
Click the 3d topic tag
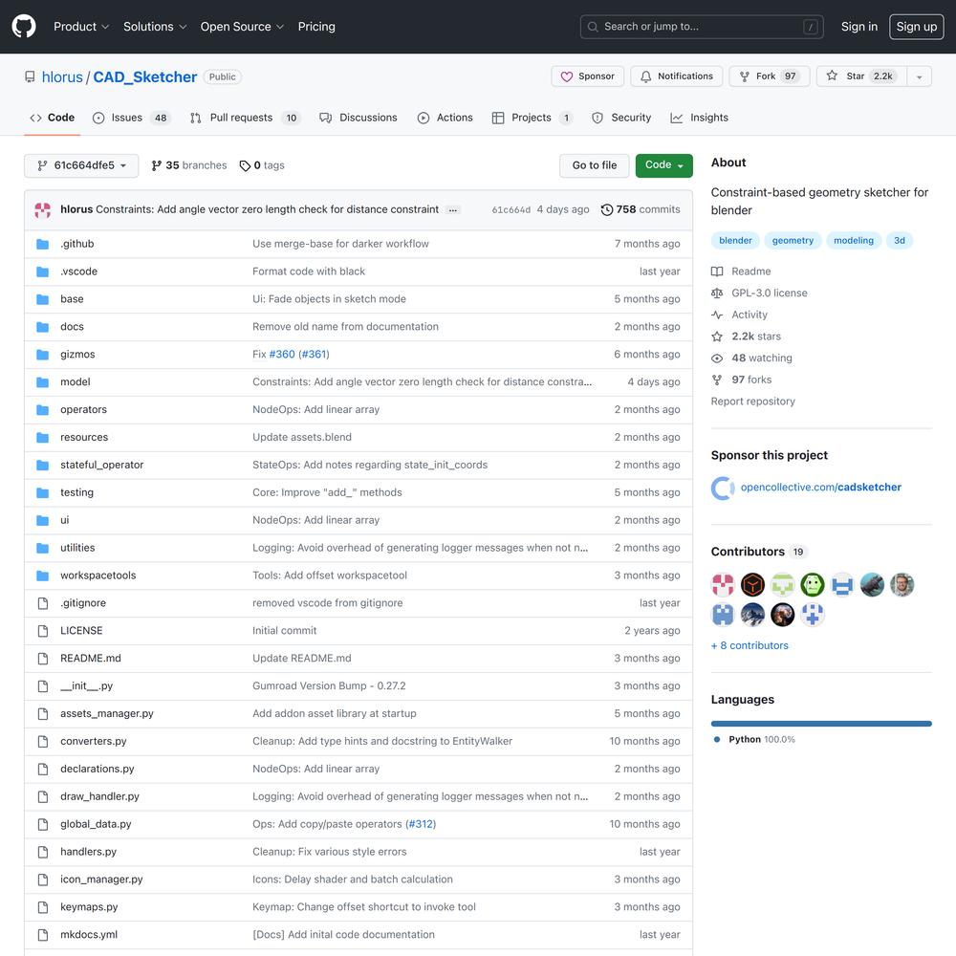900,241
